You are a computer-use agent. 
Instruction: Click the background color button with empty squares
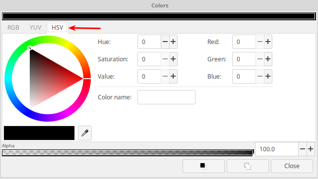pyautogui.click(x=248, y=166)
